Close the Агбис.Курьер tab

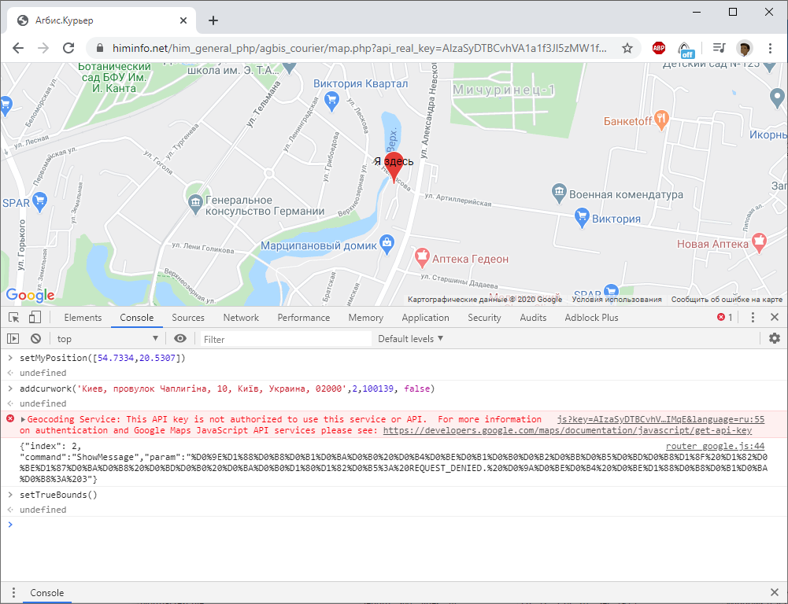coord(183,20)
